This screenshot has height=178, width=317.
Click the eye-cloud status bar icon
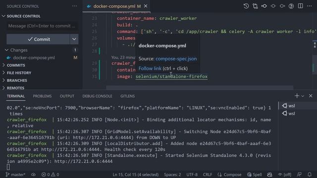tap(33, 175)
